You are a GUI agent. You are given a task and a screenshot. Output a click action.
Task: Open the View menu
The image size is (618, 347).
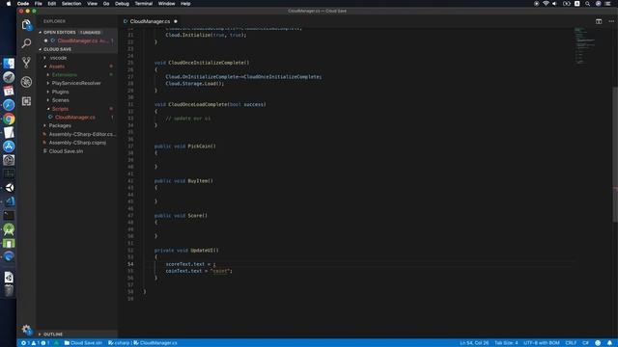[92, 4]
